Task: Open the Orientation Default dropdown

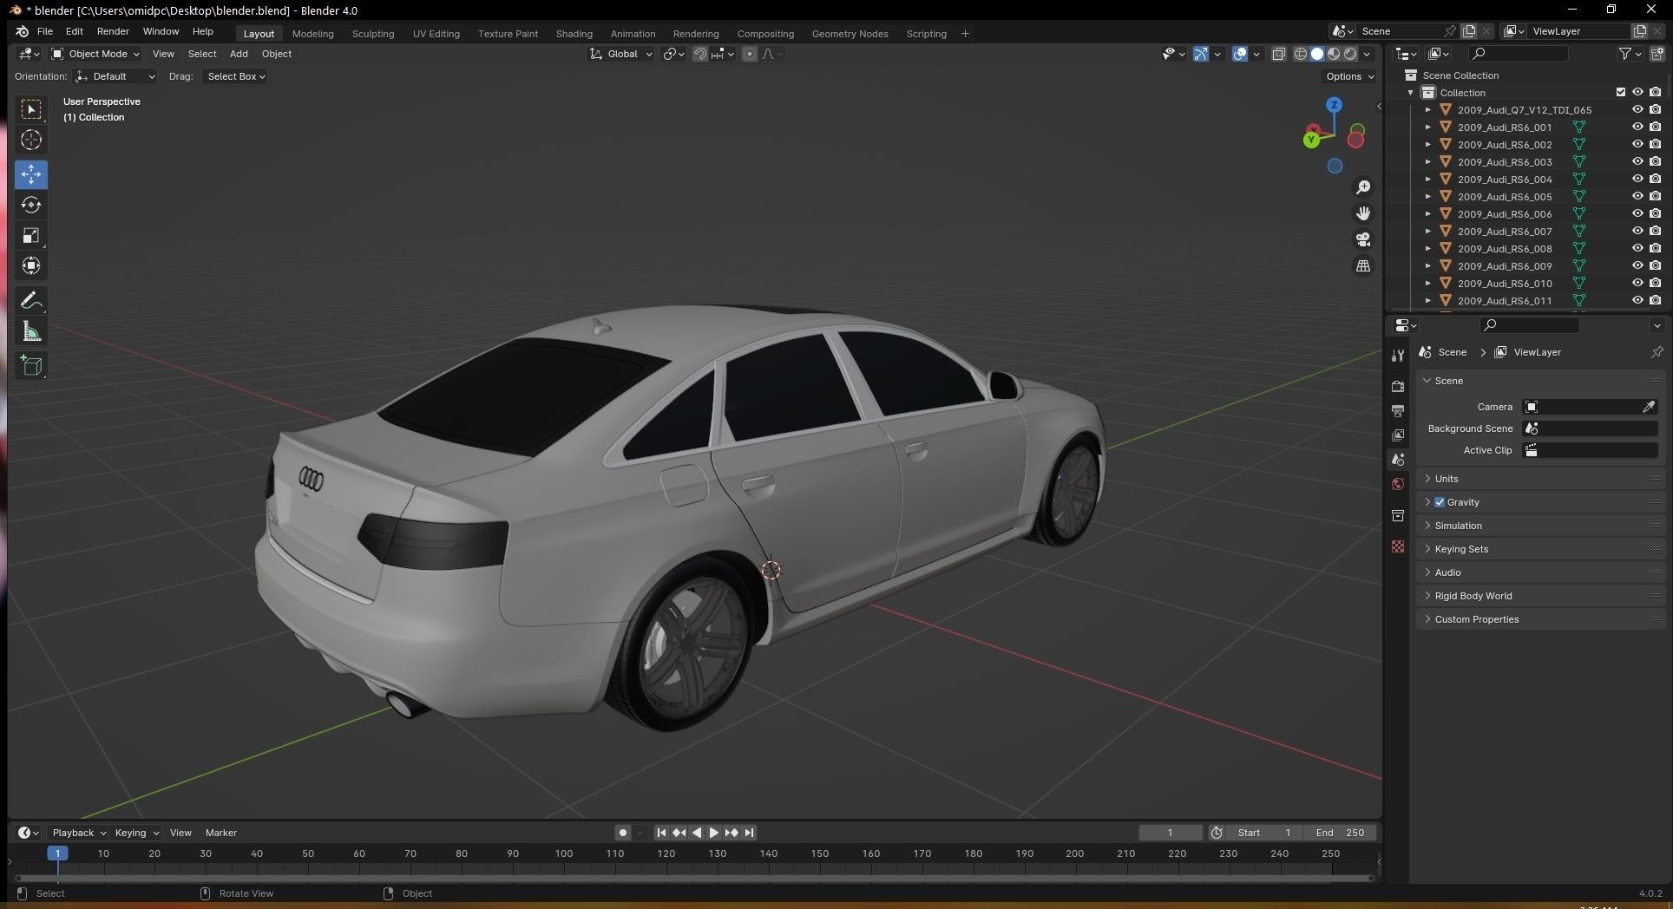Action: [115, 76]
